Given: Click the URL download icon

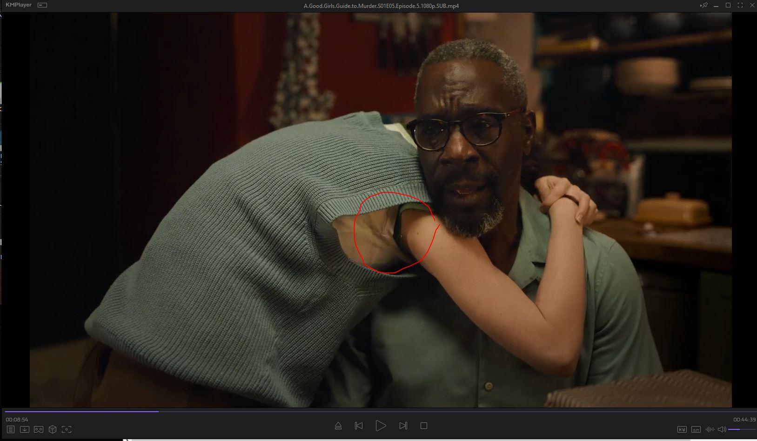Looking at the screenshot, I should click(x=25, y=429).
